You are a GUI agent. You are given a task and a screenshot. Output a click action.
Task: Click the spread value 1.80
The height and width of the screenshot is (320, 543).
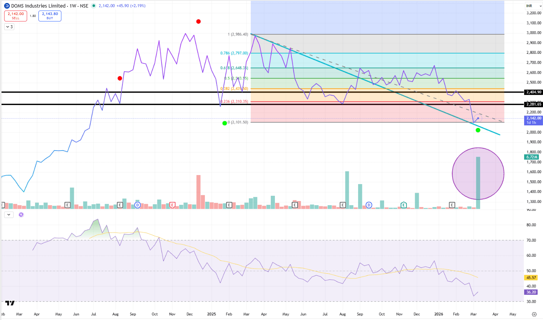[33, 16]
